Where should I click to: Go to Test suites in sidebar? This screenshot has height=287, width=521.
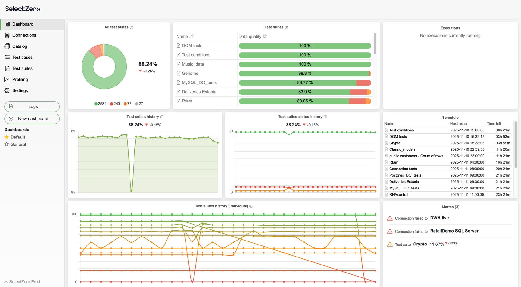[x=22, y=69]
